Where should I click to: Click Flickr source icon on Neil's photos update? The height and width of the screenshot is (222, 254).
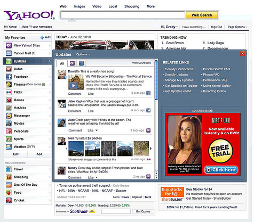click(x=148, y=159)
